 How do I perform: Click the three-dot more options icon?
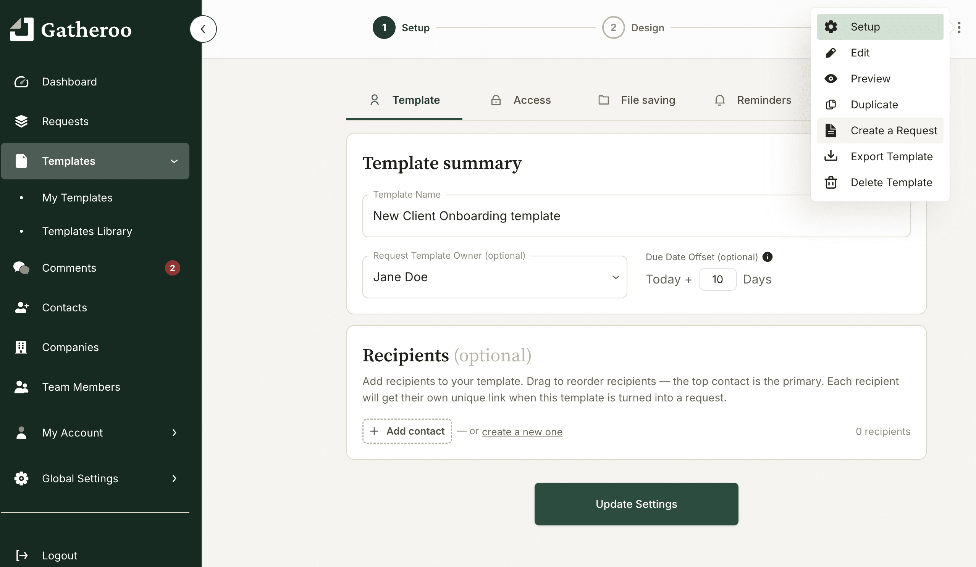tap(959, 27)
